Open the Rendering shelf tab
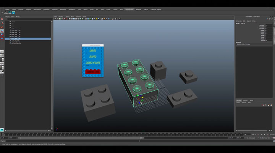This screenshot has height=153, width=275. coord(63,9)
